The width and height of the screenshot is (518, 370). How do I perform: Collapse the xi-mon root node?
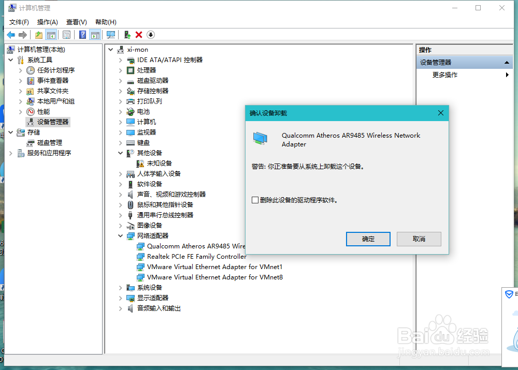coord(111,50)
